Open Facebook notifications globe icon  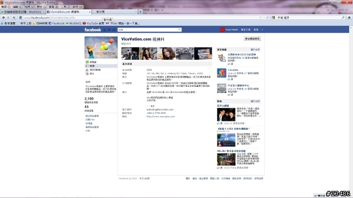(x=114, y=30)
